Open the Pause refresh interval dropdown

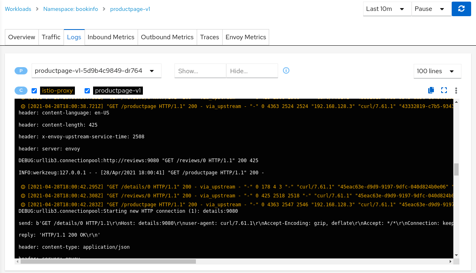tap(431, 9)
